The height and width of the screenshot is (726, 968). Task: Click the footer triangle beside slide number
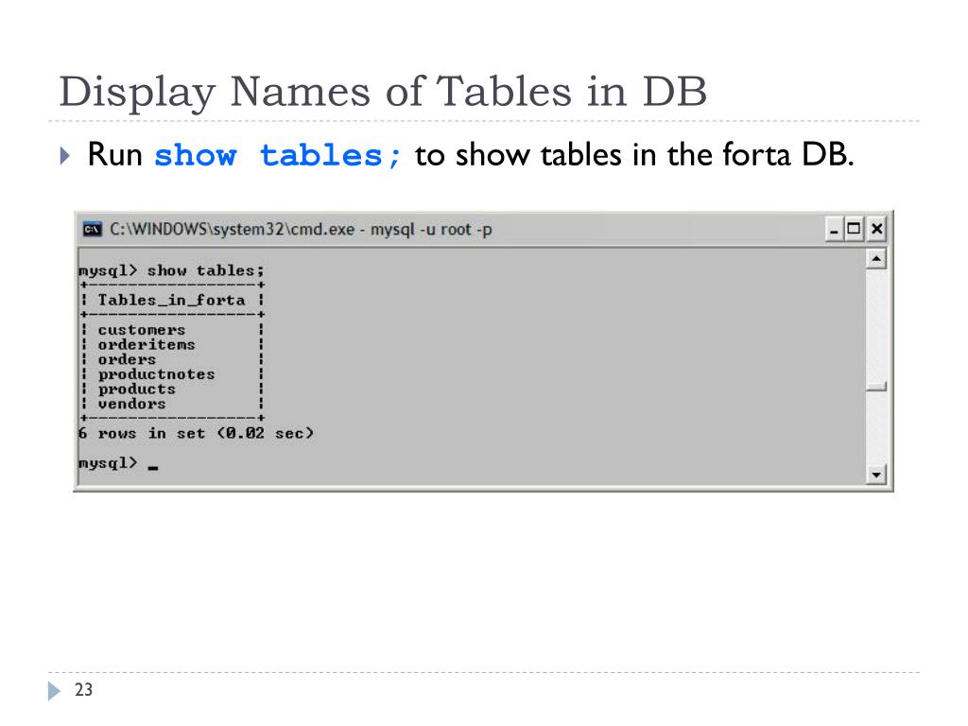coord(54,691)
